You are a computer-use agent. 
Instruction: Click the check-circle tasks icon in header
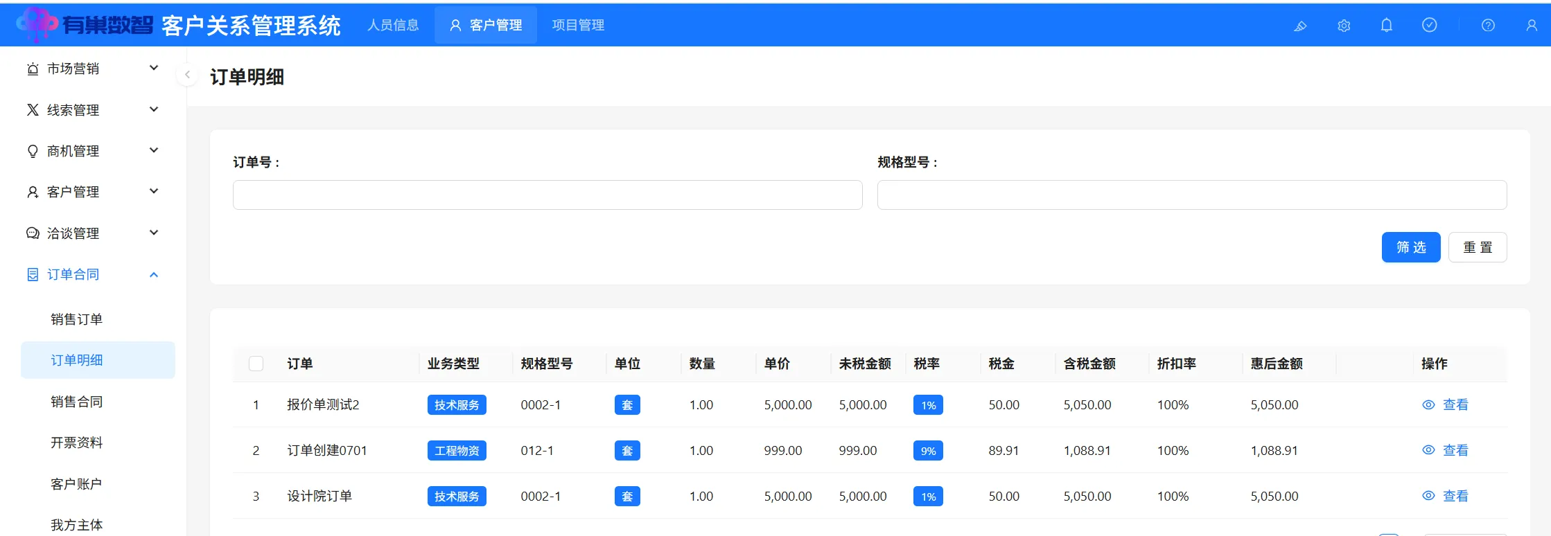pyautogui.click(x=1430, y=25)
